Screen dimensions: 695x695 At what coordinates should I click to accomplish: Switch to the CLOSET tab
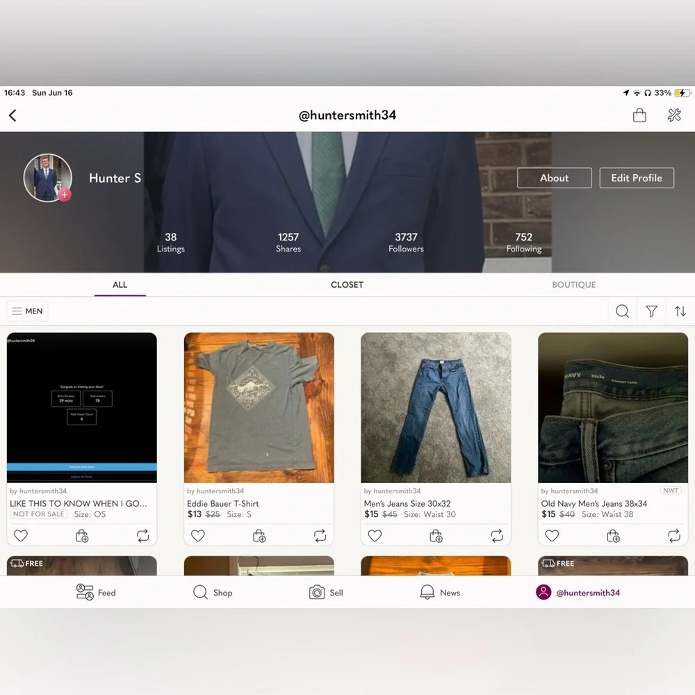tap(347, 284)
